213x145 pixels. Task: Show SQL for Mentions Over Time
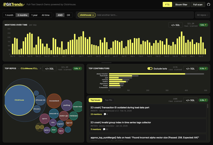tap(175, 25)
